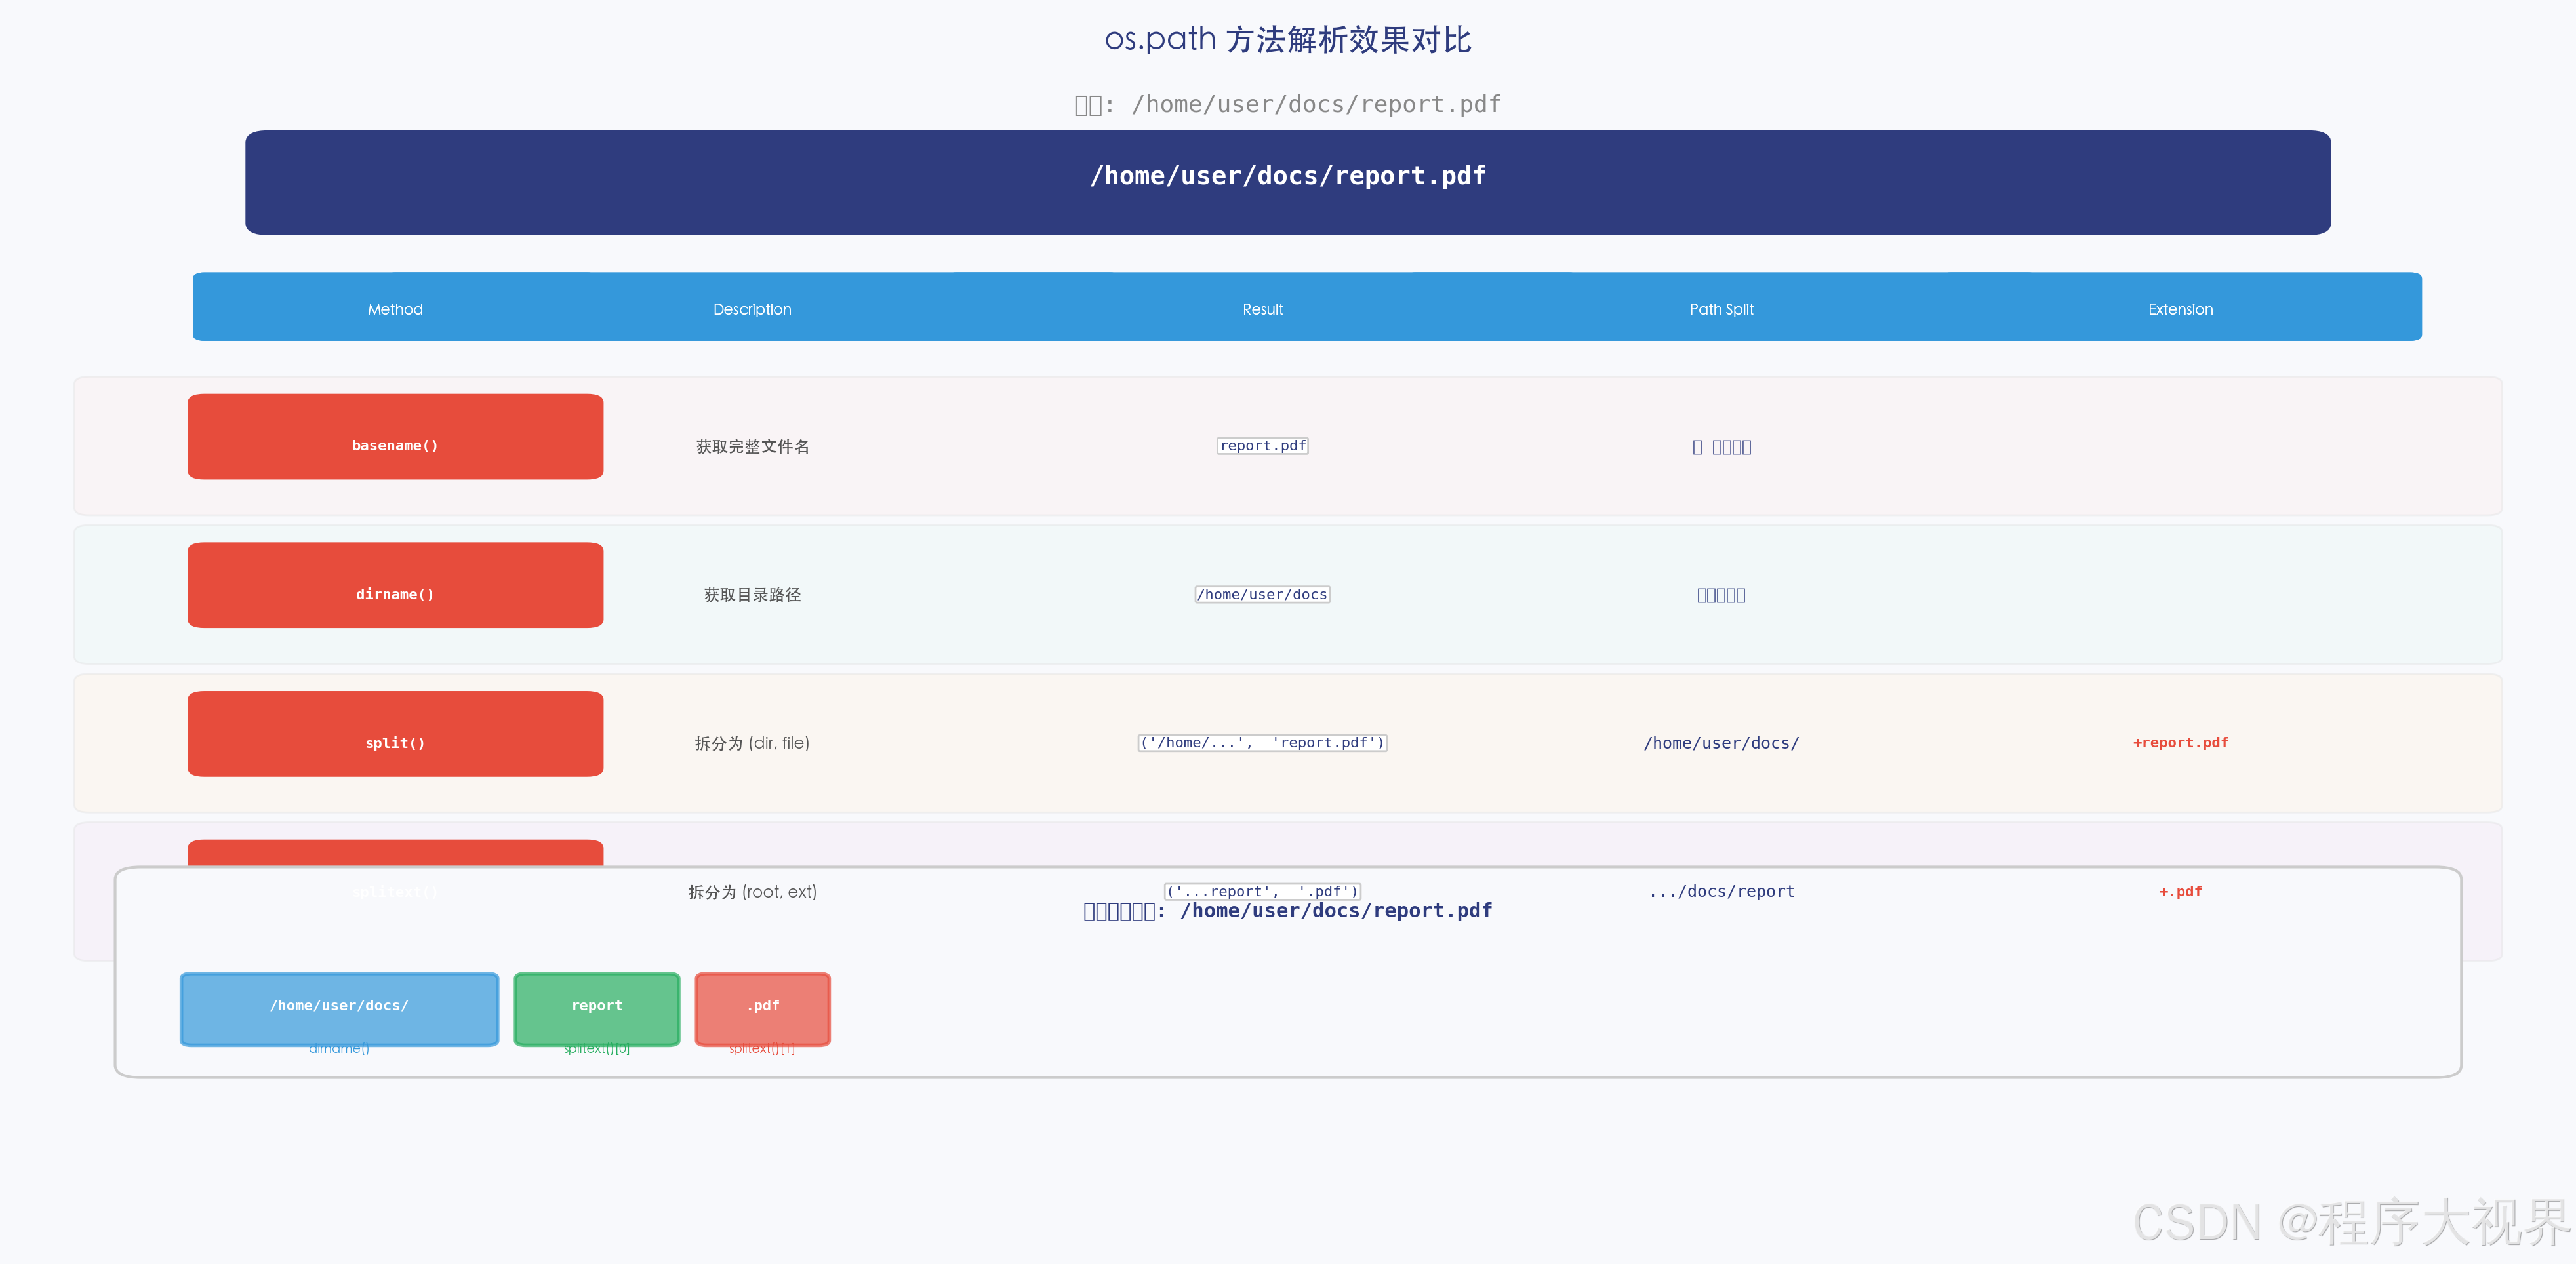Screen dimensions: 2576x1264
Task: Click the boxed result "report.pdf" in basename row
Action: coord(1262,445)
